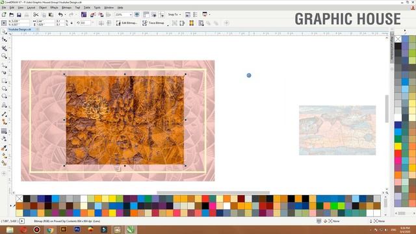416x234 pixels.
Task: Toggle Show Rulers button
Action: (x=146, y=14)
